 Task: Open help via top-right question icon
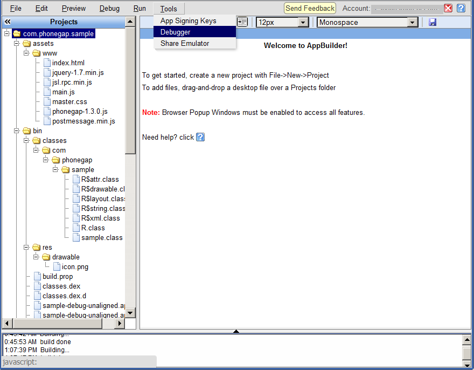tap(461, 8)
